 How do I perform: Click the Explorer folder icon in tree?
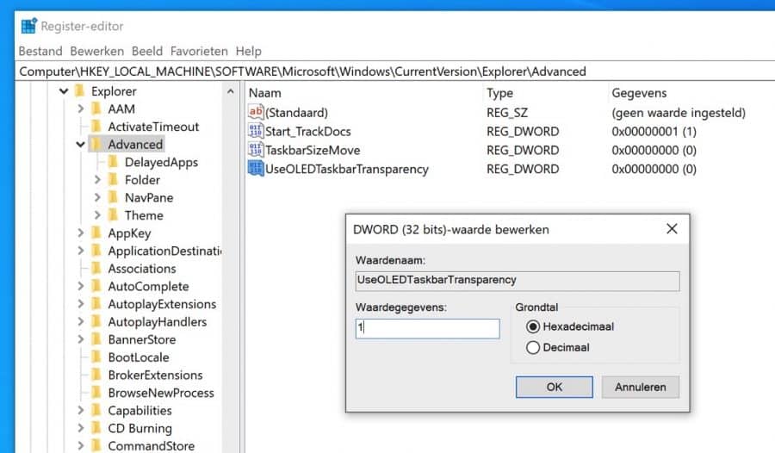79,91
